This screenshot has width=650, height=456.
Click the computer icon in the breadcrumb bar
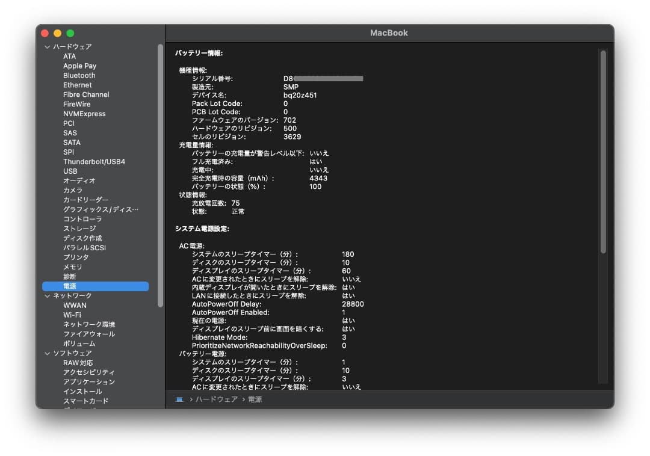(x=179, y=399)
